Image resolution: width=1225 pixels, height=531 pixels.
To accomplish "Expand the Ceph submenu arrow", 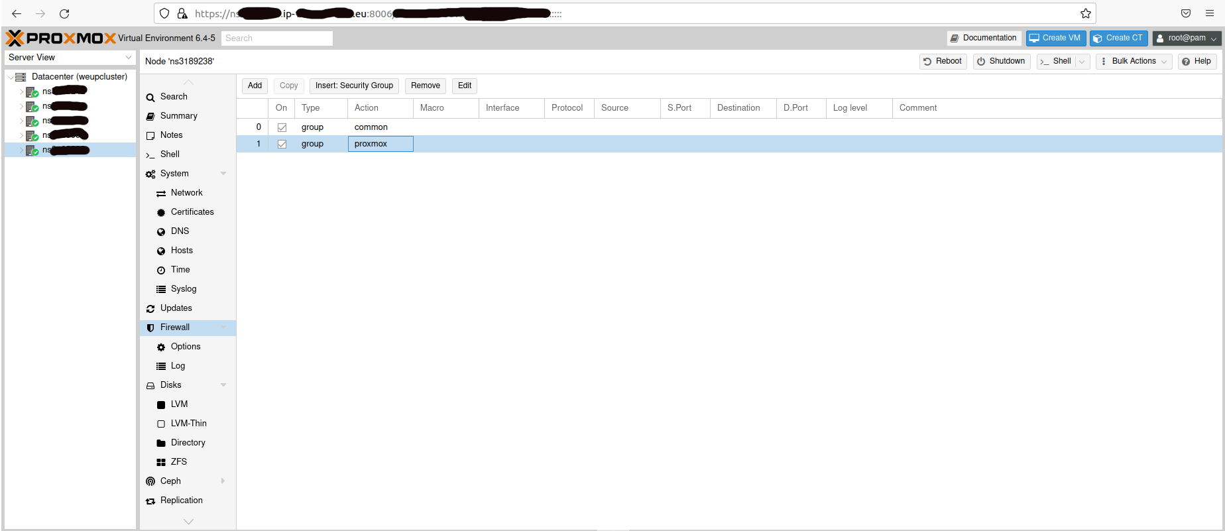I will point(223,481).
